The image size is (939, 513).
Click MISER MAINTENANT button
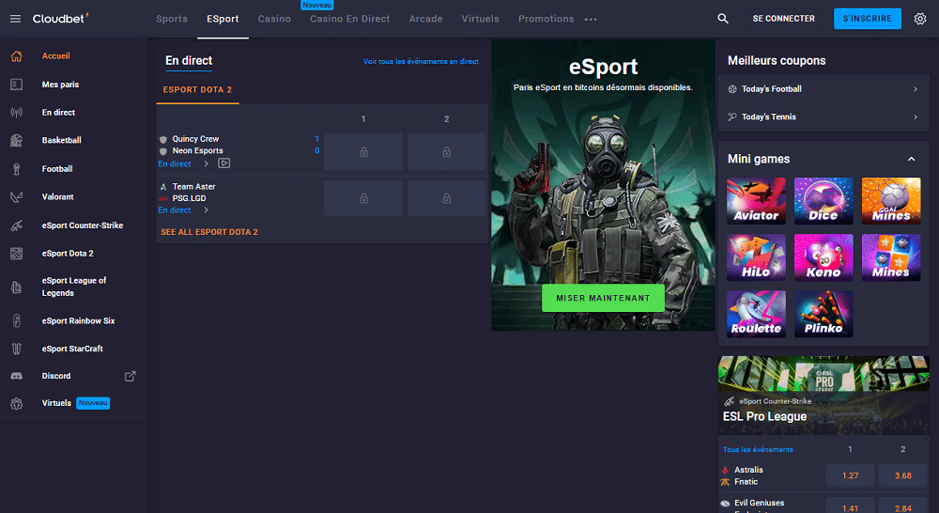603,298
